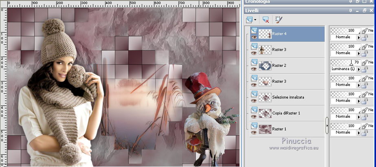Open the new layer type dropdown arrow
The width and height of the screenshot is (376, 167).
point(255,20)
